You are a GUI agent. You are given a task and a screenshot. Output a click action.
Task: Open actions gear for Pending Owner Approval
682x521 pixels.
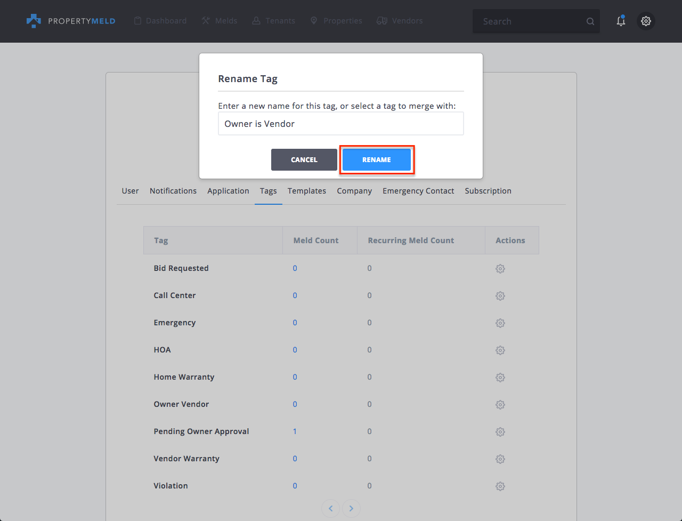500,432
